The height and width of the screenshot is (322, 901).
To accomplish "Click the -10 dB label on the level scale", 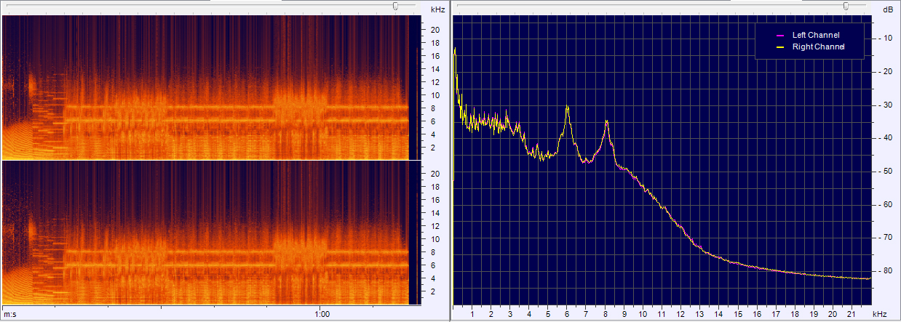I will click(887, 39).
